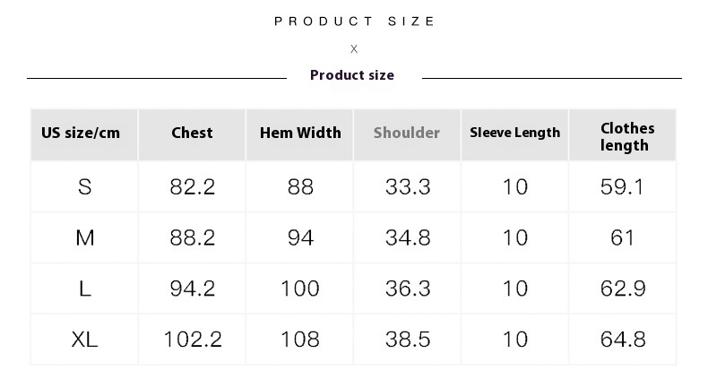Image resolution: width=708 pixels, height=379 pixels.
Task: Click the US size/cm column header
Action: (x=81, y=133)
